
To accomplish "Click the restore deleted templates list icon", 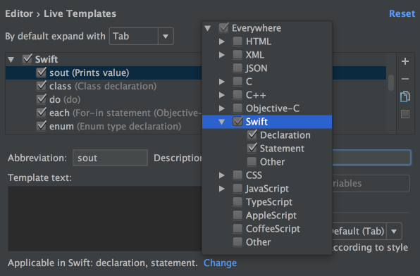I will [x=405, y=114].
